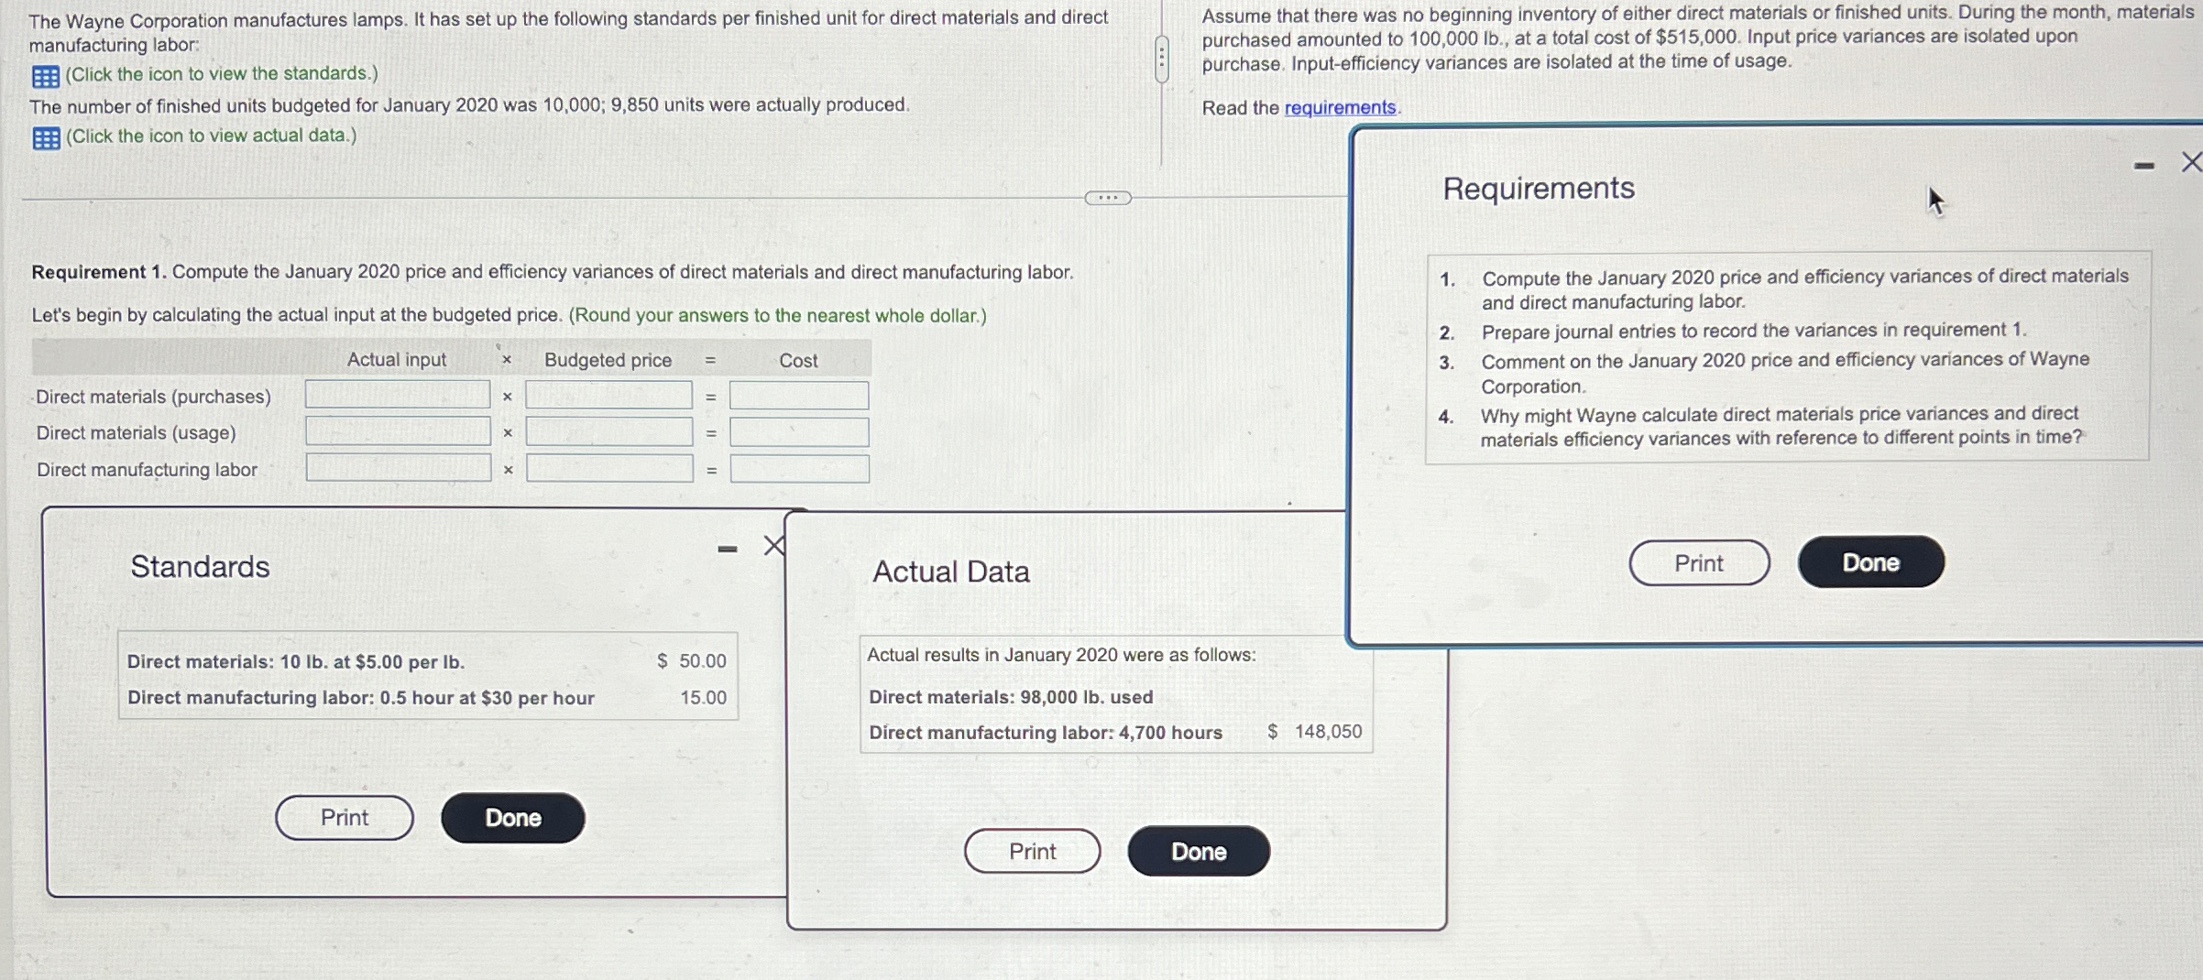This screenshot has height=980, width=2203.
Task: Click the vertical pane splitter handle
Action: (1162, 60)
